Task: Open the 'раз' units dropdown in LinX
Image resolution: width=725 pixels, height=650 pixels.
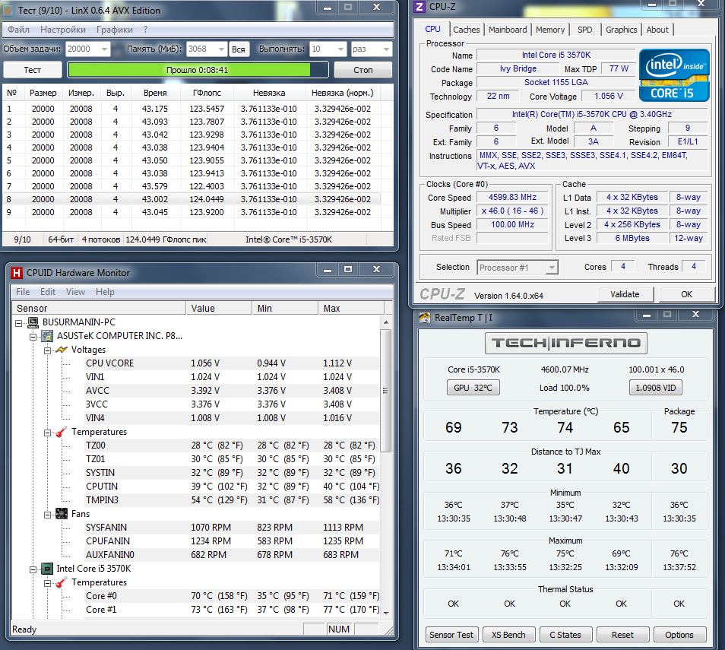Action: point(387,49)
